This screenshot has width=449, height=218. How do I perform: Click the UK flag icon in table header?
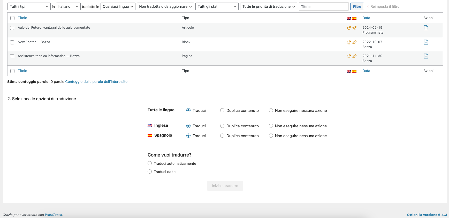[x=348, y=18]
